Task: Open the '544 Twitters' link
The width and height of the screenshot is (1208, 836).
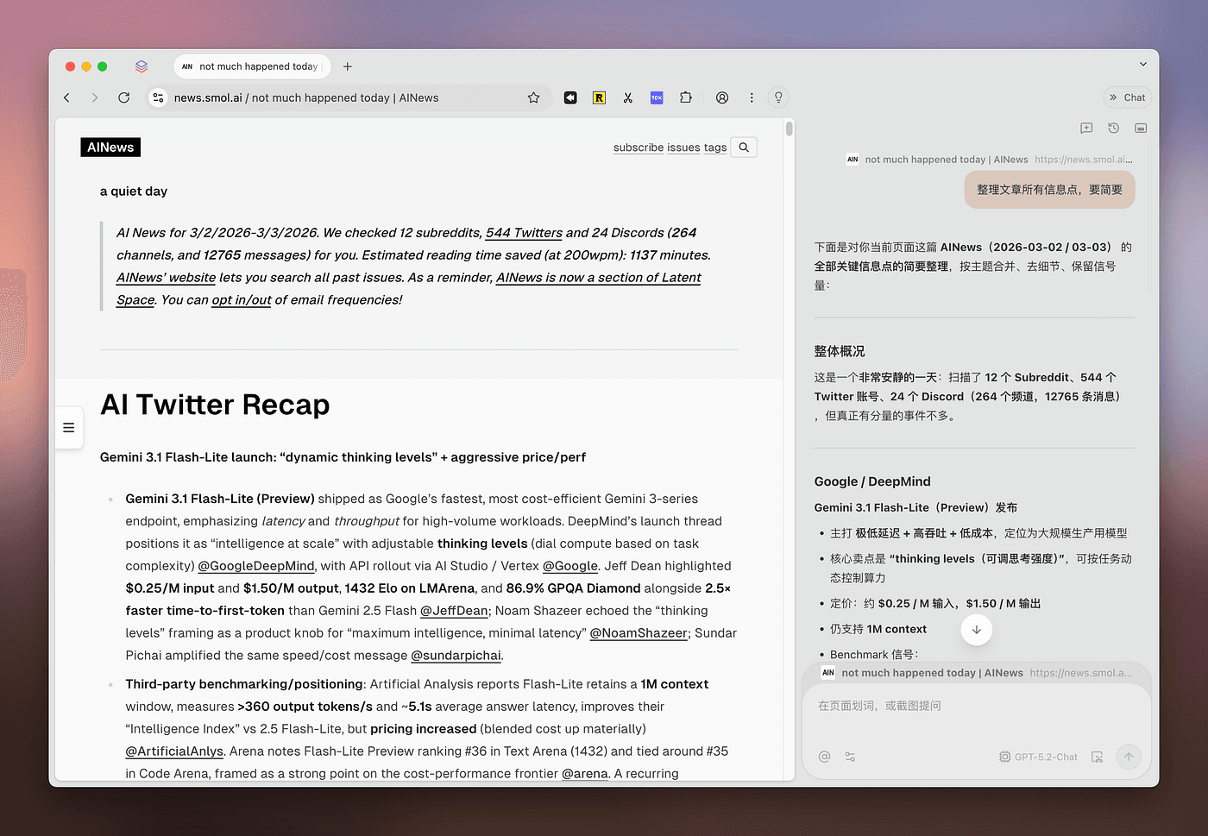Action: [x=524, y=233]
